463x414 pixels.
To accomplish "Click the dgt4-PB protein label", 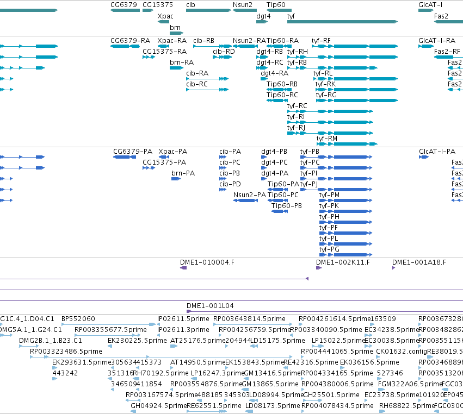I will pos(274,152).
